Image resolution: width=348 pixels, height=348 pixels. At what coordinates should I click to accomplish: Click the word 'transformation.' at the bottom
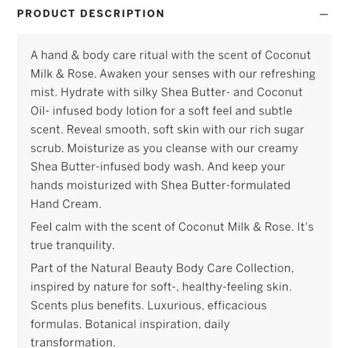pyautogui.click(x=73, y=343)
